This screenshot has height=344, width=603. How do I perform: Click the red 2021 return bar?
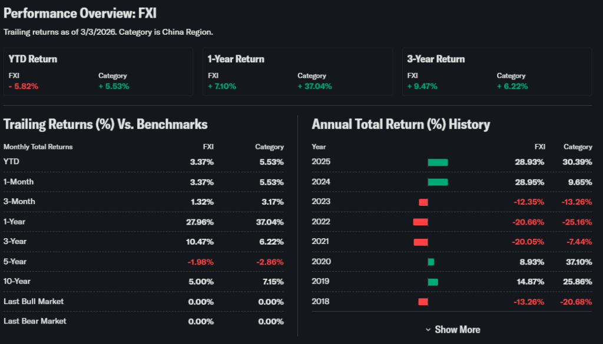(x=420, y=242)
